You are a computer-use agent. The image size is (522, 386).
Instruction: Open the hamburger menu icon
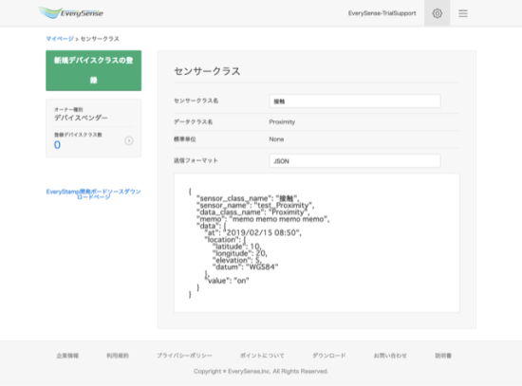[x=463, y=13]
